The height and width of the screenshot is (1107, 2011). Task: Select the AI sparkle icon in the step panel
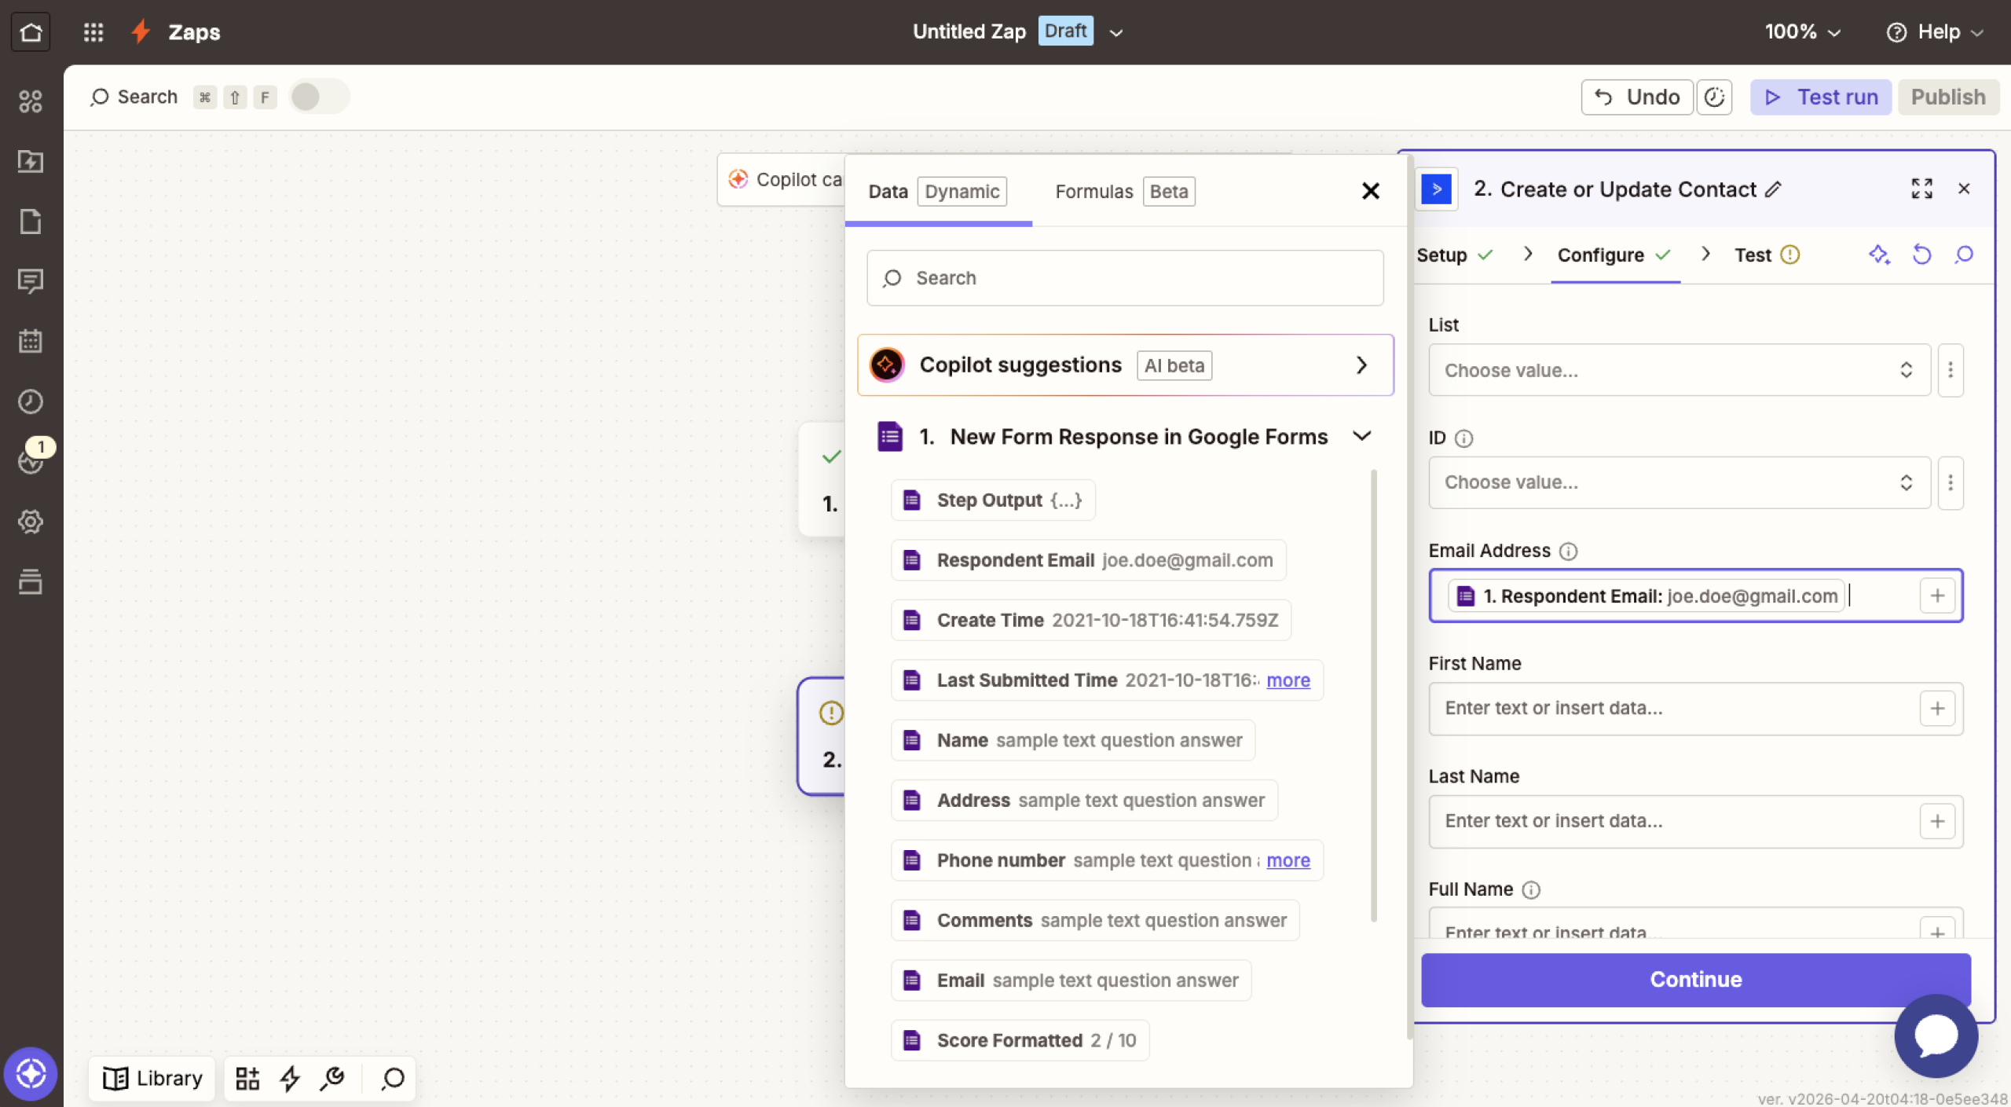pyautogui.click(x=1880, y=255)
